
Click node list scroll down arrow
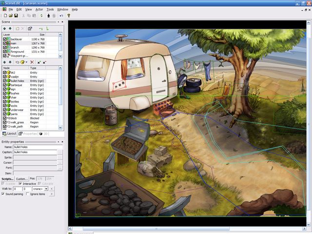tap(60, 127)
